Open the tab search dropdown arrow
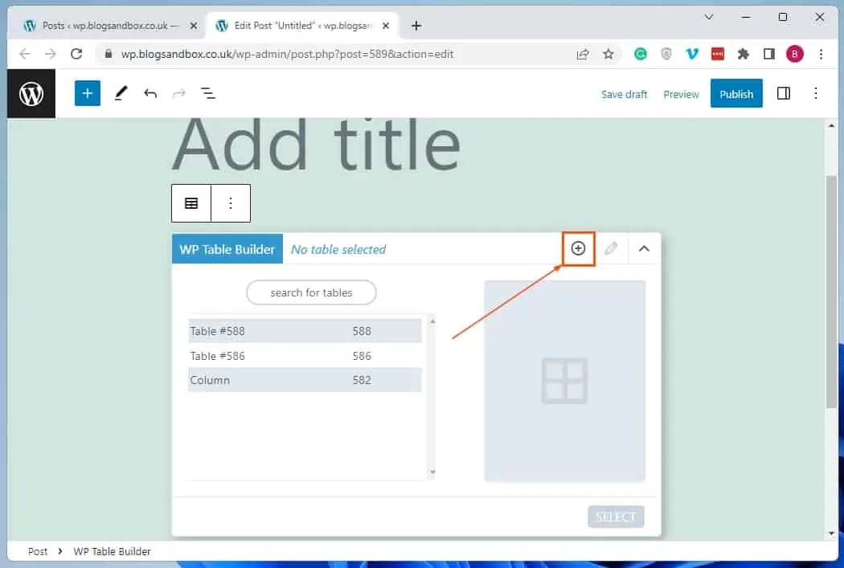844x568 pixels. (709, 17)
